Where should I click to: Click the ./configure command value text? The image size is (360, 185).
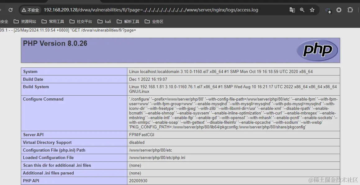(233, 113)
